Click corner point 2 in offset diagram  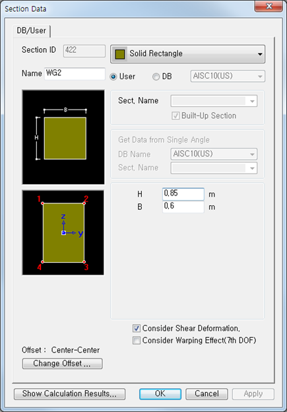tap(84, 203)
